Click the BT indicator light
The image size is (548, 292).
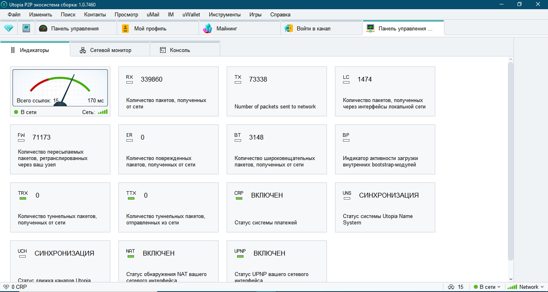(238, 140)
